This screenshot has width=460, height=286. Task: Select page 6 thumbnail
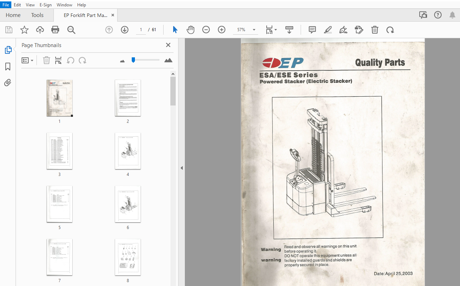[x=128, y=204]
